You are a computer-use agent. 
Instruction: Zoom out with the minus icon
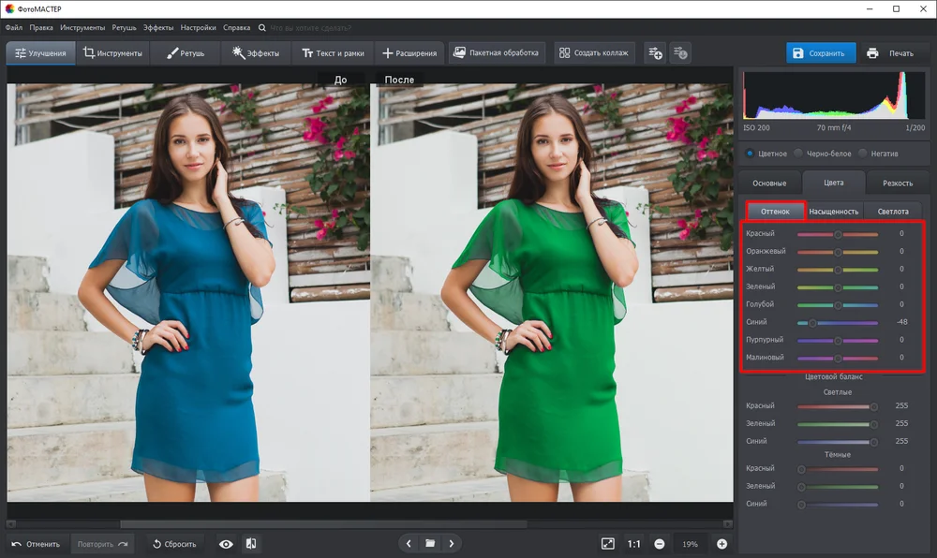coord(659,544)
